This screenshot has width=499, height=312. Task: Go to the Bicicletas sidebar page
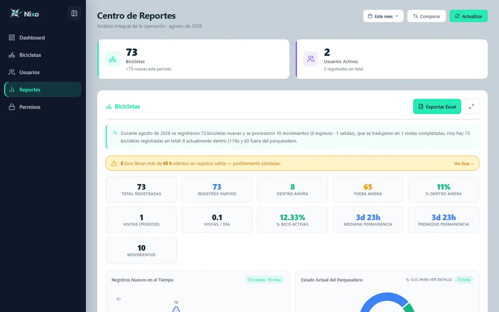click(x=43, y=55)
